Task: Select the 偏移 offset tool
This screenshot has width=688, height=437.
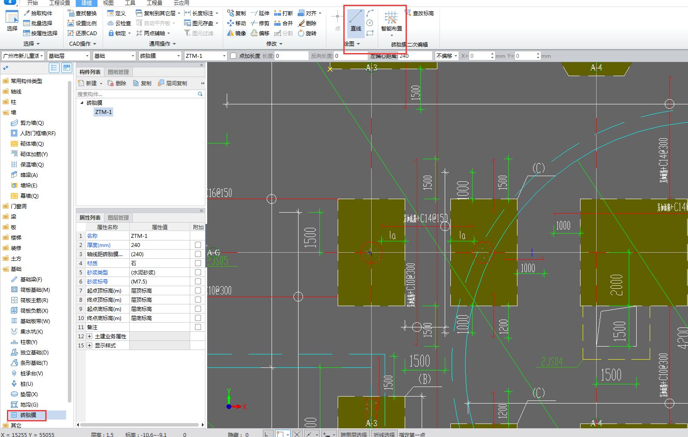Action: click(260, 33)
